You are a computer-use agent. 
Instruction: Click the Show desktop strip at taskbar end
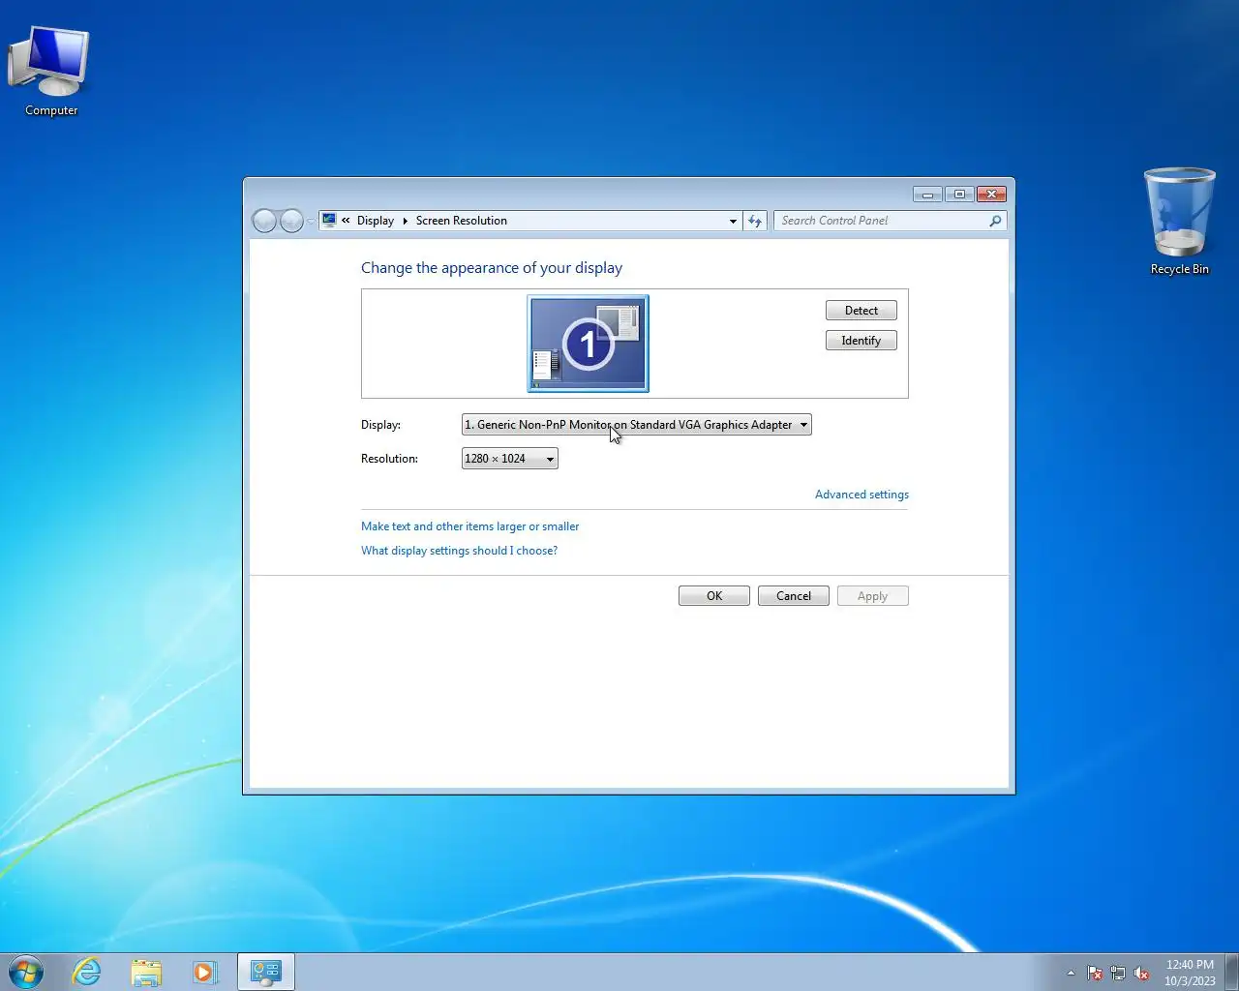pyautogui.click(x=1231, y=972)
